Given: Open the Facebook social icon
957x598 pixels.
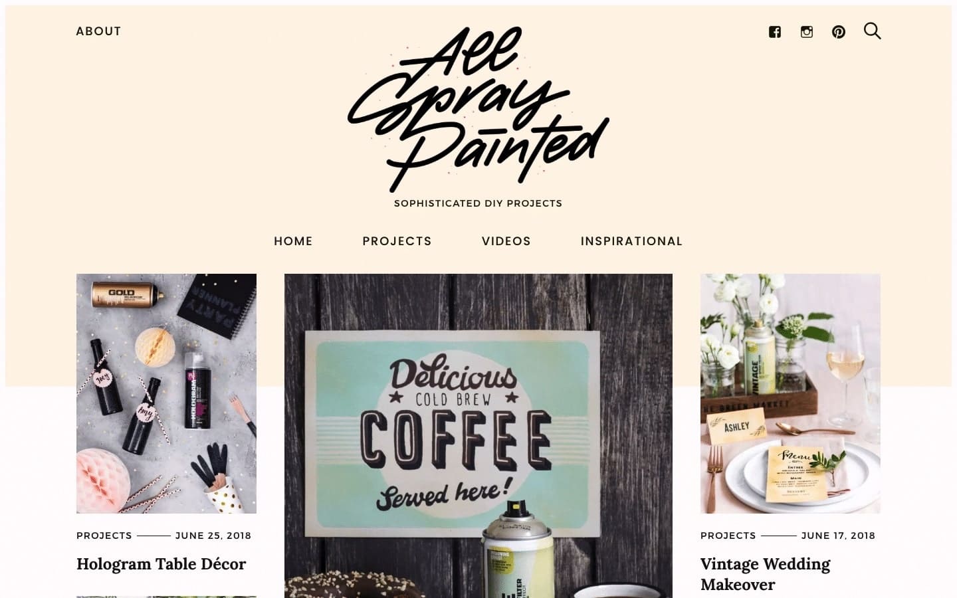Looking at the screenshot, I should pos(775,32).
